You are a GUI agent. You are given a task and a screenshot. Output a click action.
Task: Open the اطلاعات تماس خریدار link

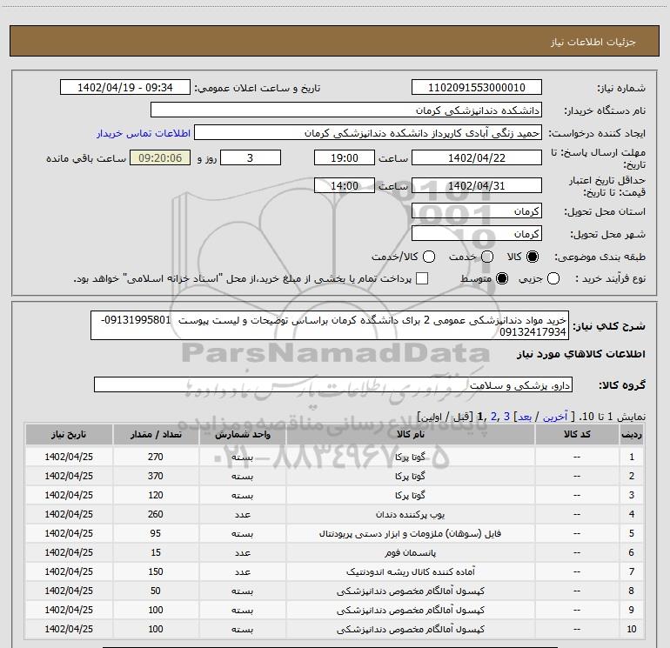(144, 133)
